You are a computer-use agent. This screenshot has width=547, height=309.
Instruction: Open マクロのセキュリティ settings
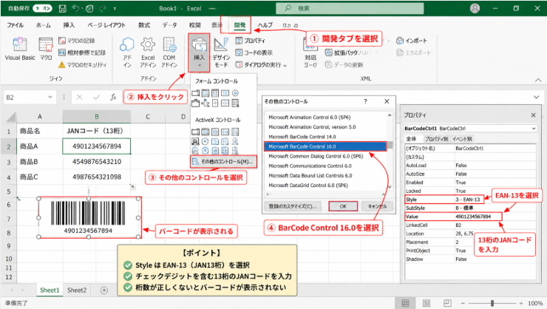click(82, 64)
